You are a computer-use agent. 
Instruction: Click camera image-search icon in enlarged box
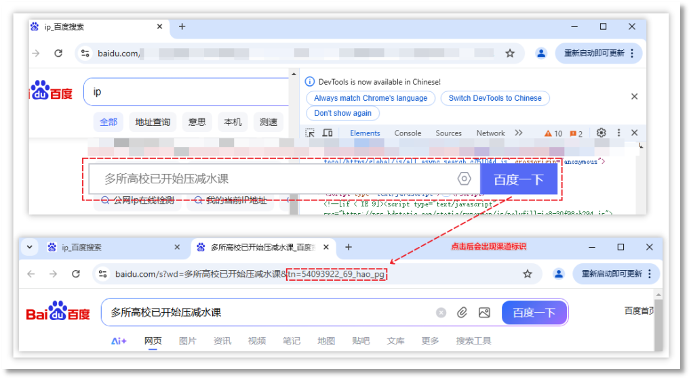464,179
